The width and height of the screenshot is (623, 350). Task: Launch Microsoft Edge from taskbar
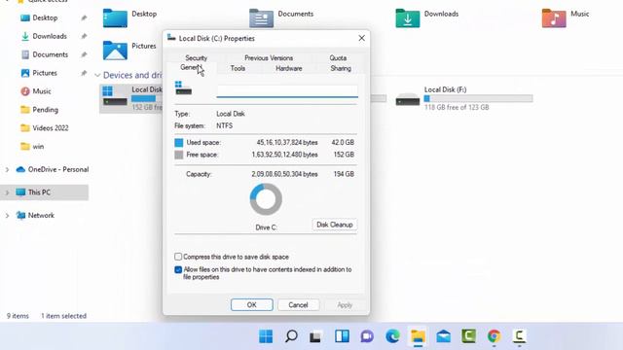392,336
